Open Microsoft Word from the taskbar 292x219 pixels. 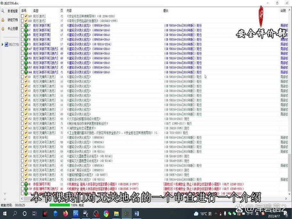click(137, 213)
